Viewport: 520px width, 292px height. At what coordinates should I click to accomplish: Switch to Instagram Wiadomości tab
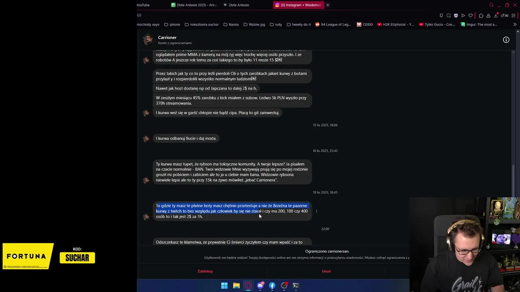click(298, 5)
